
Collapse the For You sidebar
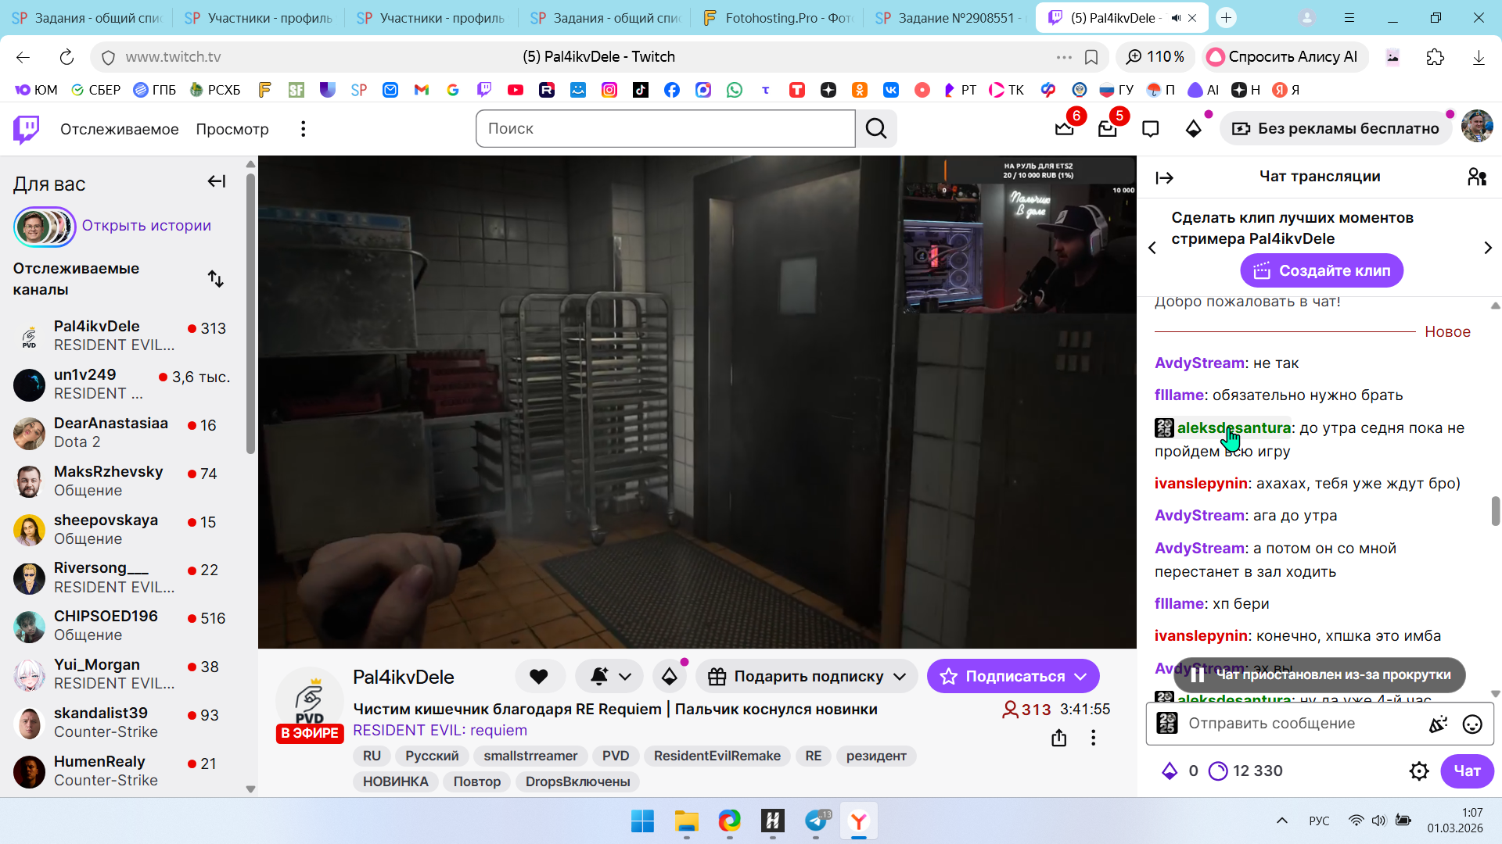pyautogui.click(x=217, y=182)
